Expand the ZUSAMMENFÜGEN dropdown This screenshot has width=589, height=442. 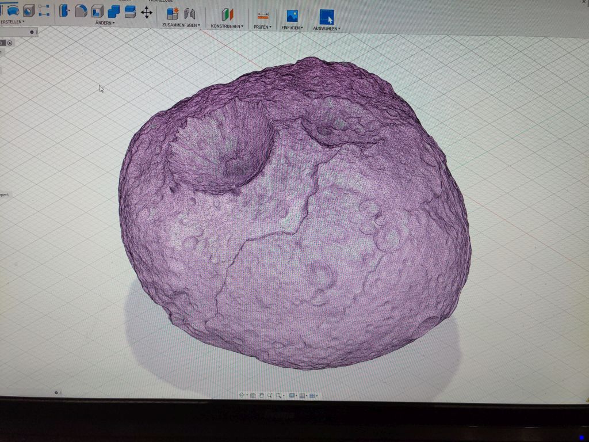pos(181,25)
